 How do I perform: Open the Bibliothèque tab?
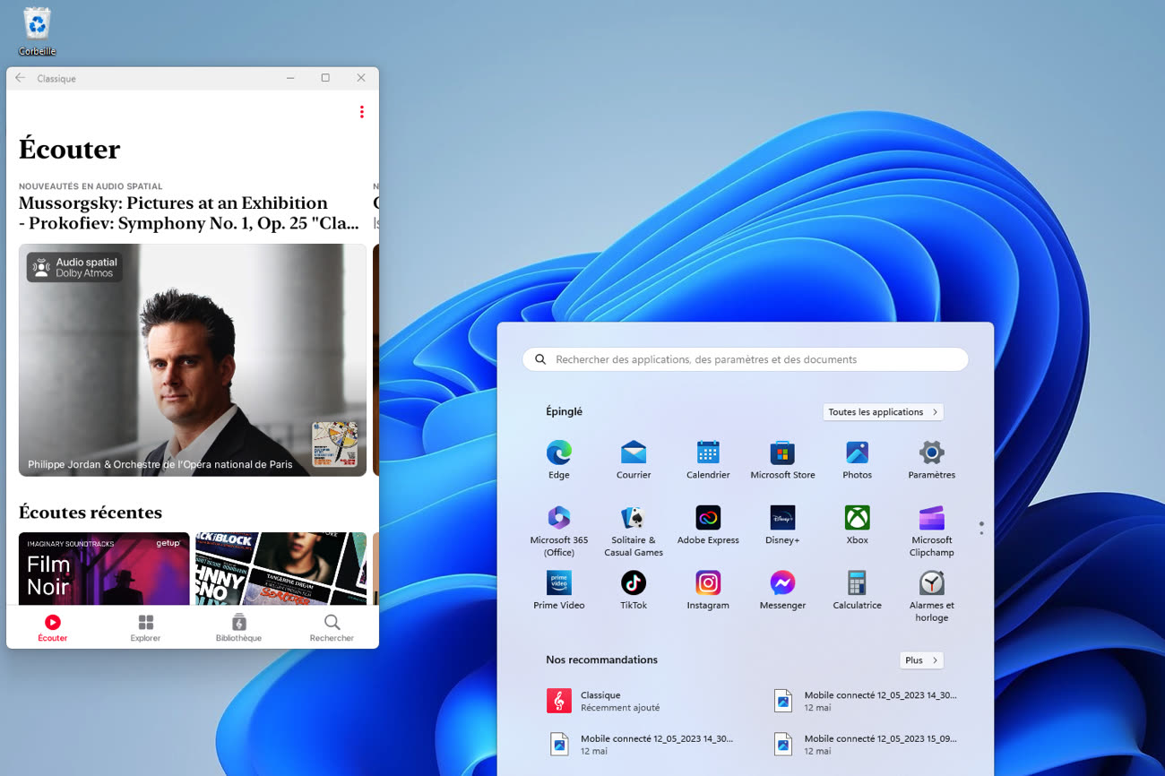pos(238,628)
